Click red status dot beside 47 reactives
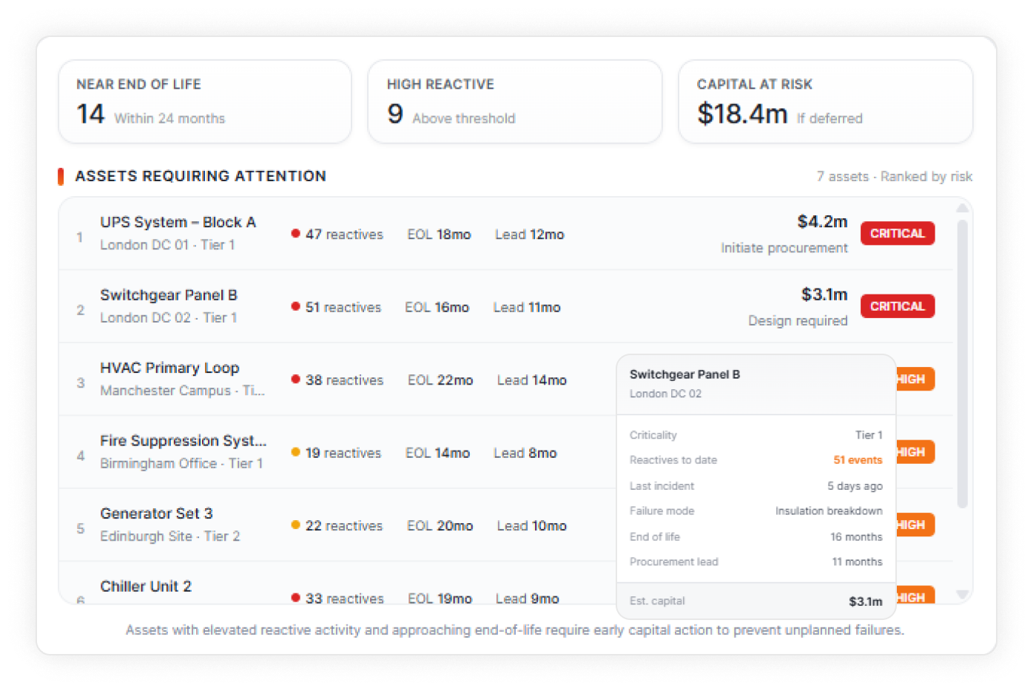Screen dimensions: 1033x691 (295, 234)
